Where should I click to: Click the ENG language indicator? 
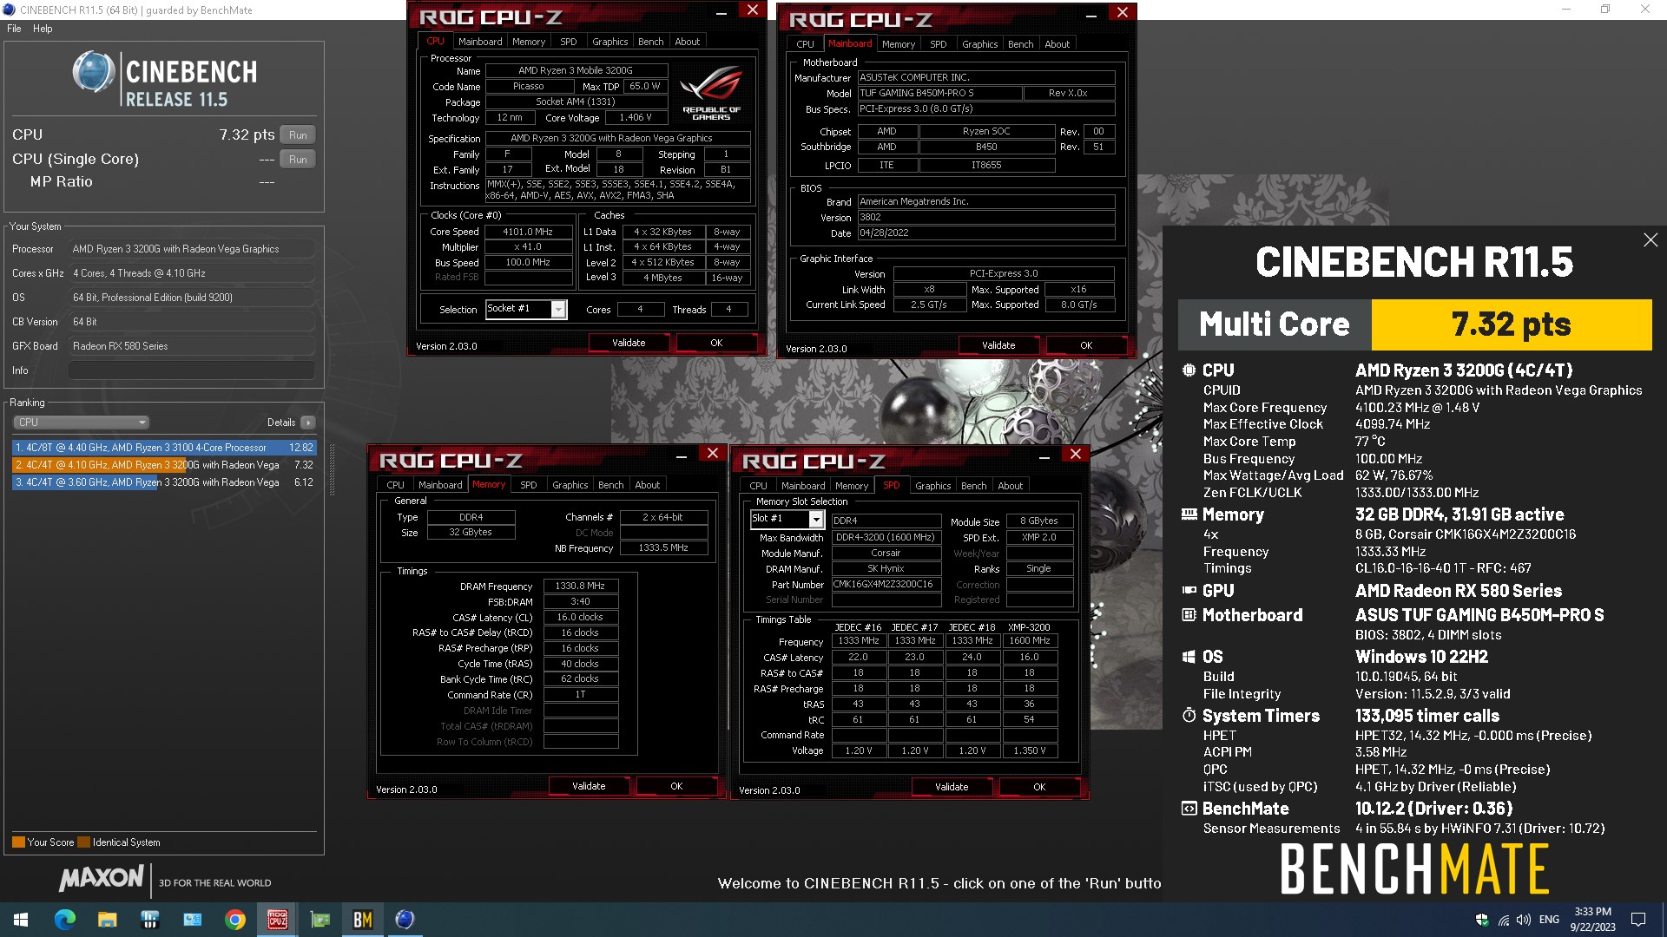[x=1549, y=920]
